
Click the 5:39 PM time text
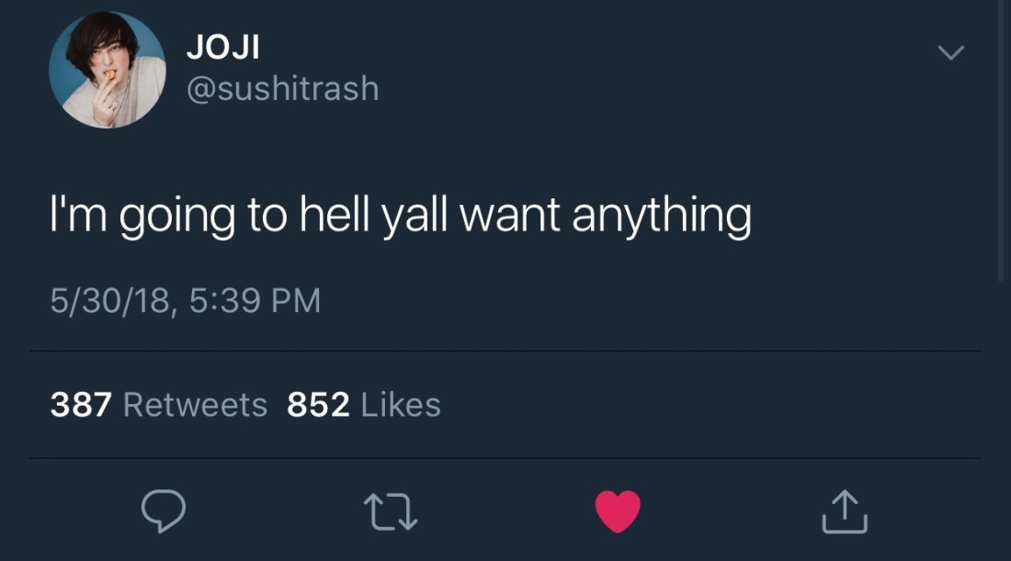256,301
